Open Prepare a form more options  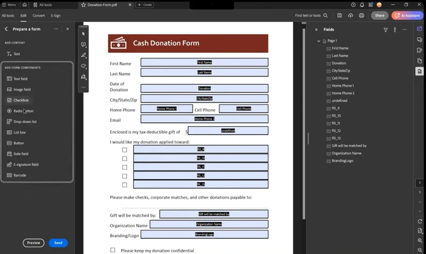pyautogui.click(x=56, y=29)
